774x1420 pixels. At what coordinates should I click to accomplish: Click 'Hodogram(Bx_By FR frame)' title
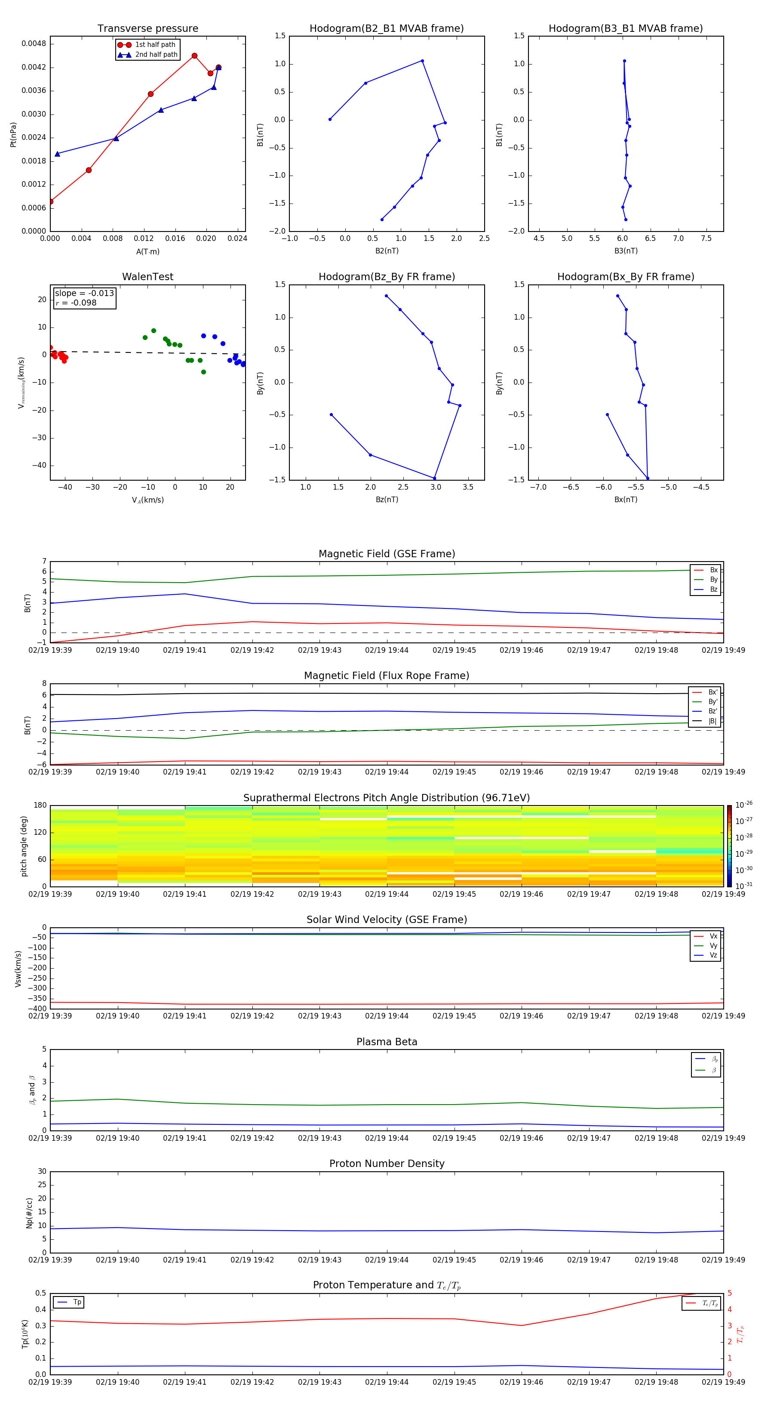[x=626, y=277]
